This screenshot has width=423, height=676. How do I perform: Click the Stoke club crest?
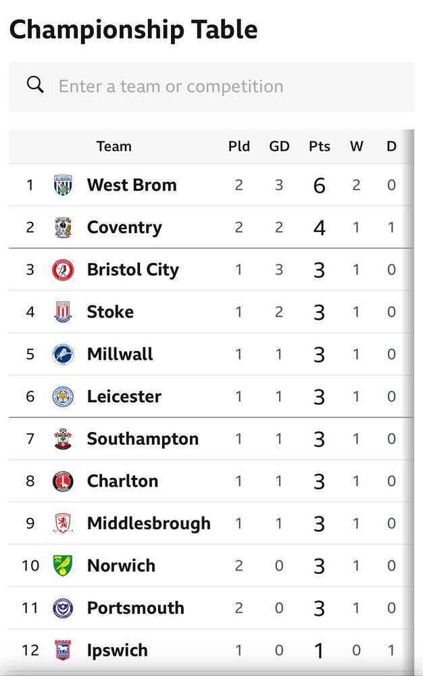pos(63,312)
